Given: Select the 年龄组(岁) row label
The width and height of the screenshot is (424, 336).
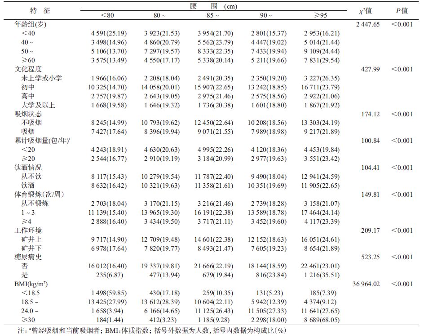Looking at the screenshot, I should pos(31,24).
